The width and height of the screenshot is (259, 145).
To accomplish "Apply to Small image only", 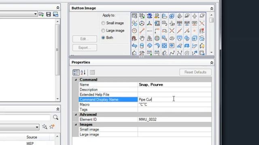I will click(x=113, y=23).
